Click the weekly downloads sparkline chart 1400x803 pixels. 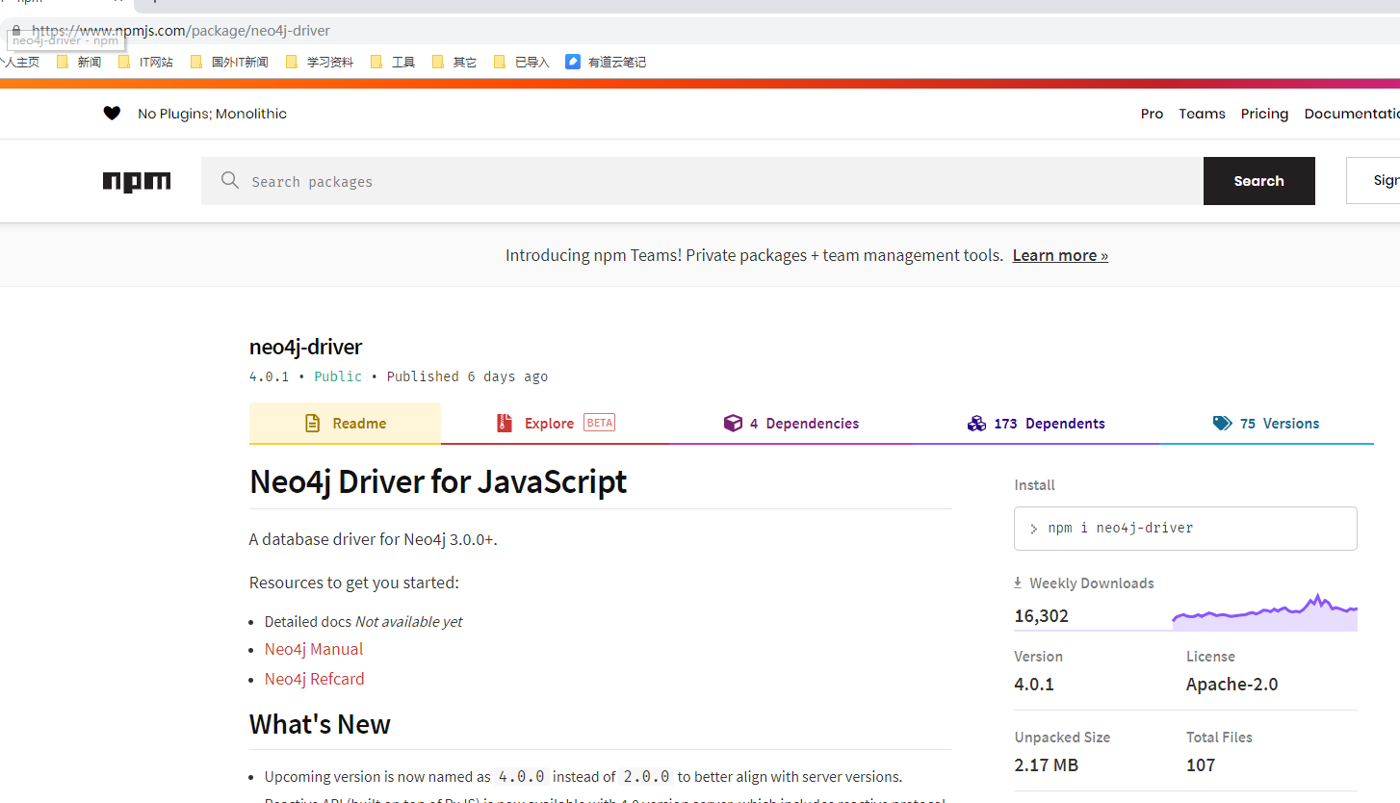pos(1264,612)
